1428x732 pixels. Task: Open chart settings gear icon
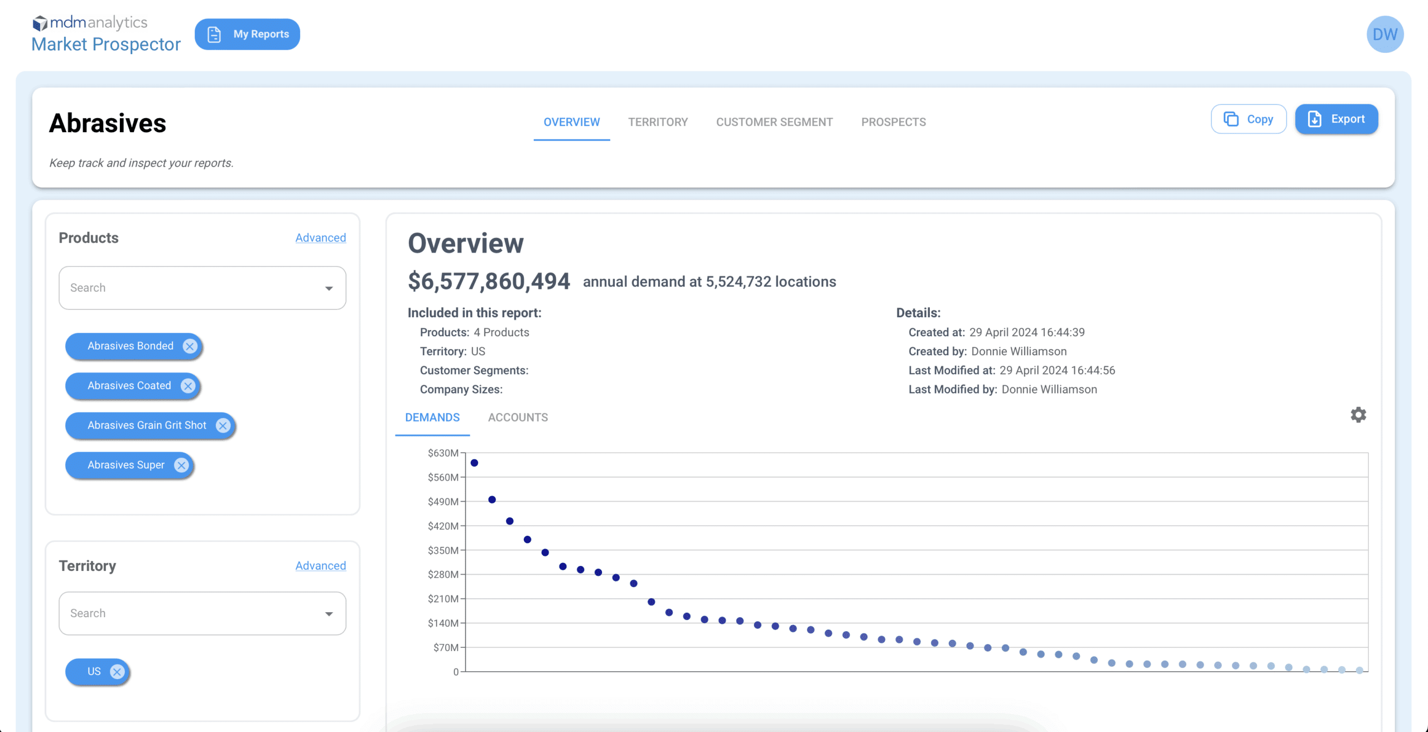point(1358,415)
